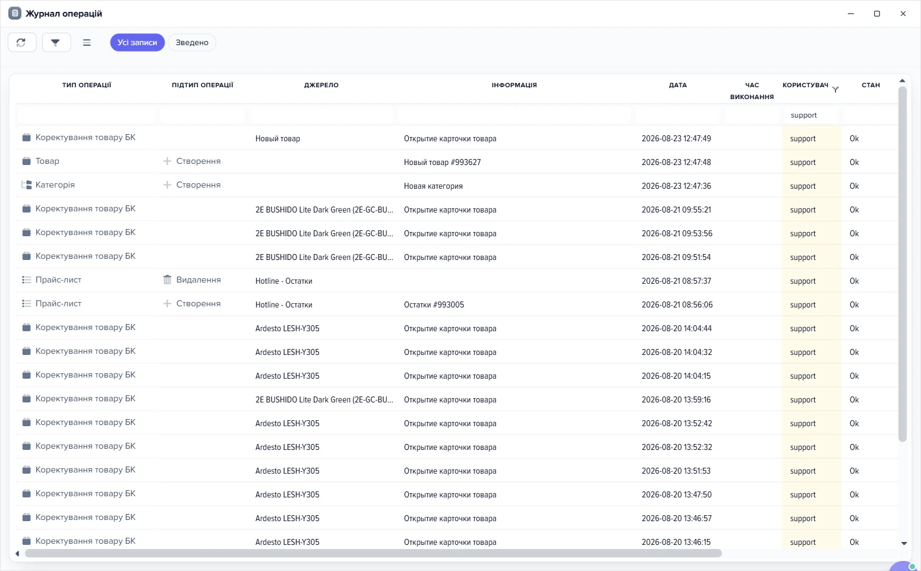Click the trash icon next to Видалення
The height and width of the screenshot is (571, 921).
[x=168, y=280]
